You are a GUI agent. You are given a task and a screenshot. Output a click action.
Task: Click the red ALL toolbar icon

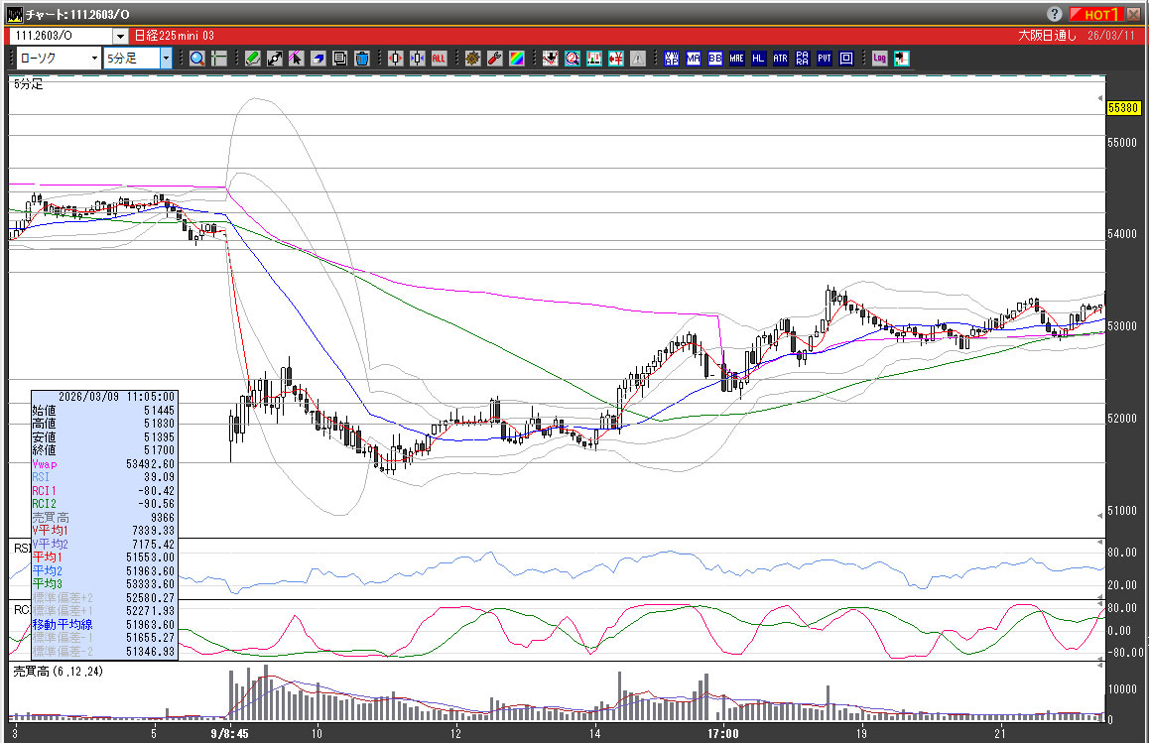[x=439, y=59]
